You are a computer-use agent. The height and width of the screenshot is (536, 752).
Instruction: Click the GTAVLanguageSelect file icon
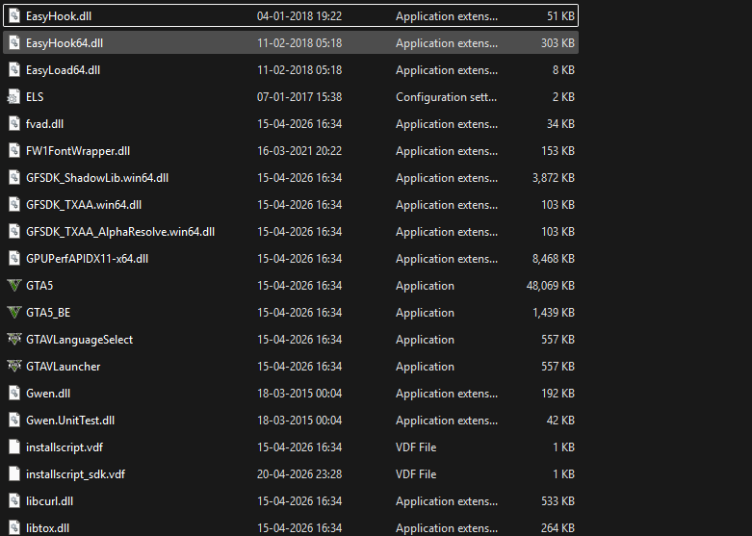(x=13, y=340)
